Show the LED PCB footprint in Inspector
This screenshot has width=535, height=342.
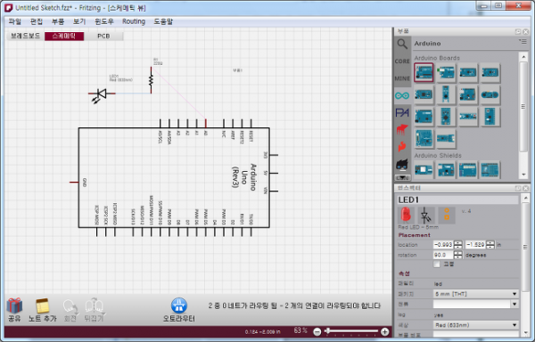click(447, 216)
